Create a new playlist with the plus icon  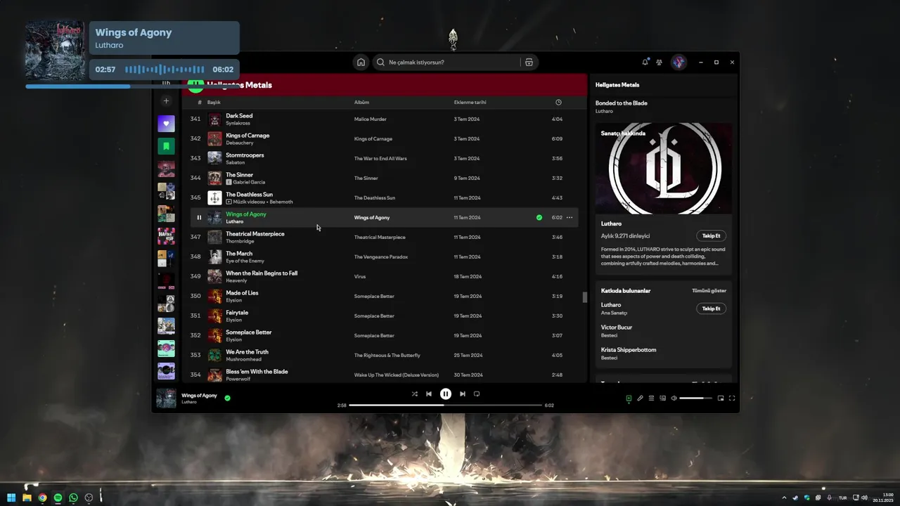166,100
